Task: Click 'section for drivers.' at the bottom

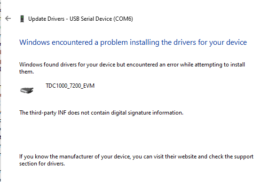Action: pos(42,164)
